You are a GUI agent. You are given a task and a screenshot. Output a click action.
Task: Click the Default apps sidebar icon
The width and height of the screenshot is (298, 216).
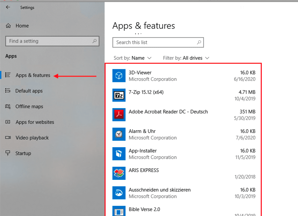[x=8, y=91]
